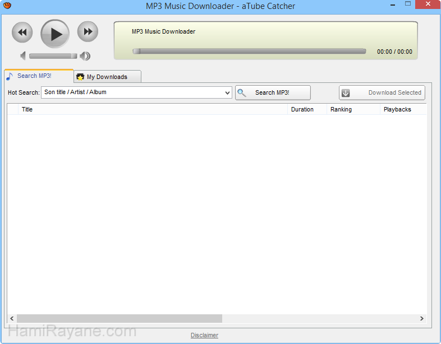Sort by the Duration column header
The width and height of the screenshot is (441, 344).
pos(307,109)
